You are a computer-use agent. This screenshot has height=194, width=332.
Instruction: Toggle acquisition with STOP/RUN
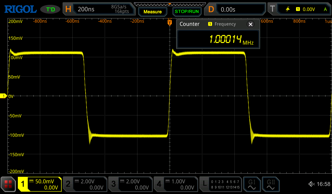point(186,11)
